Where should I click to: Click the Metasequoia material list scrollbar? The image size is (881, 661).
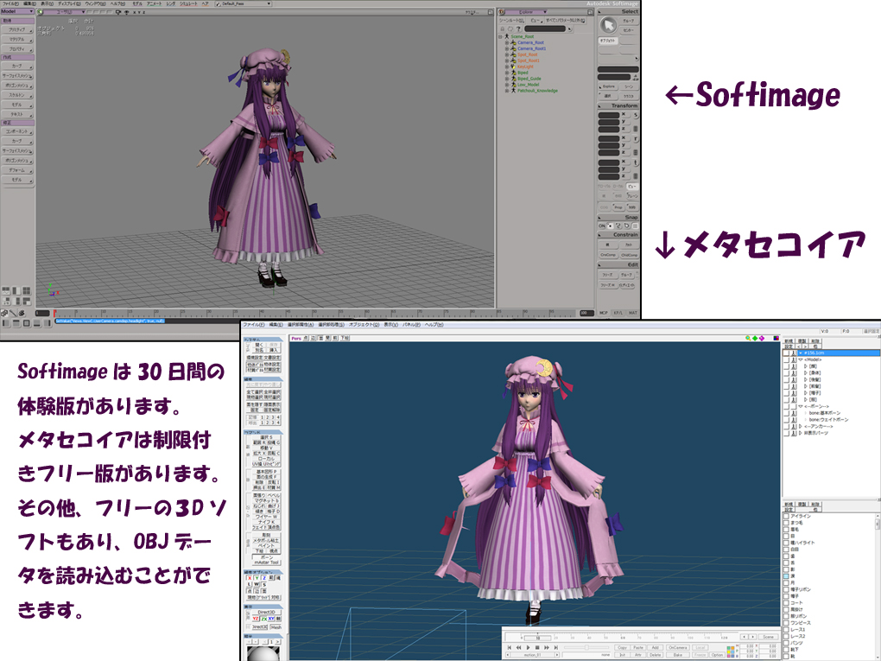click(x=877, y=585)
